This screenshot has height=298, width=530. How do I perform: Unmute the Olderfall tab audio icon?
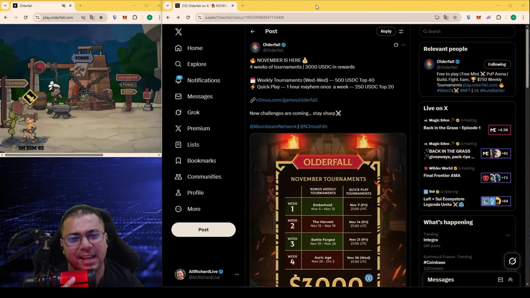pyautogui.click(x=63, y=6)
